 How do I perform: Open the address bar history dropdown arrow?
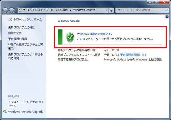click(106, 10)
